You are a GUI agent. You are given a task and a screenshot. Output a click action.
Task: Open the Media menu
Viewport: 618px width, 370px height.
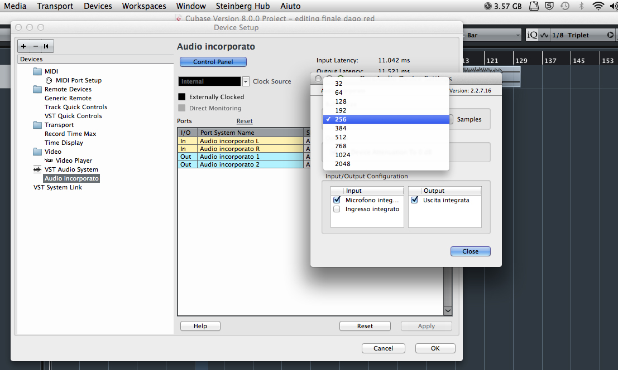15,6
